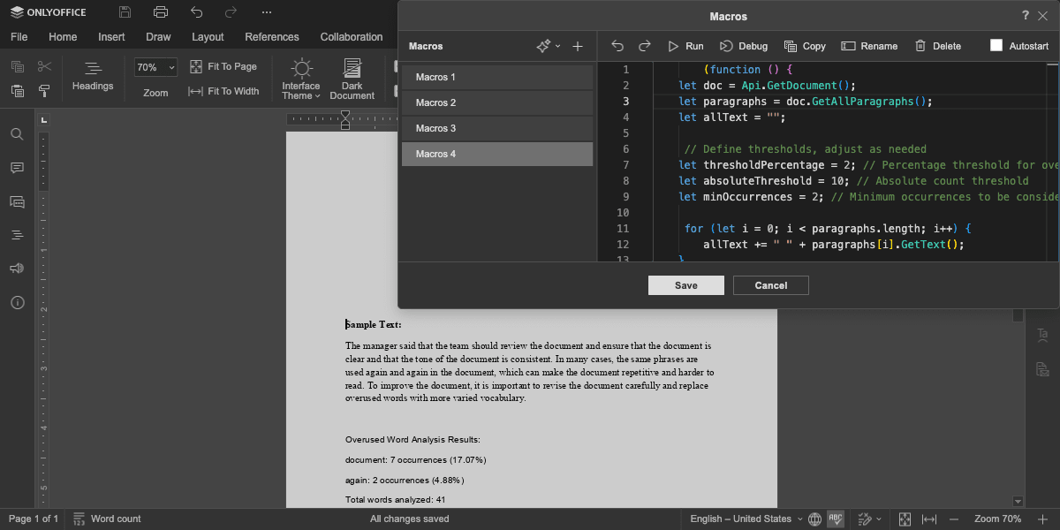Save the document using the floppy disk icon

(x=125, y=12)
